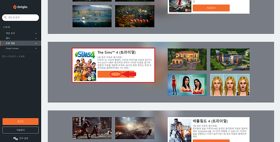The height and width of the screenshot is (142, 280).
Task: Open 배틀필드 4 (트라이얼) title
Action: pyautogui.click(x=210, y=121)
